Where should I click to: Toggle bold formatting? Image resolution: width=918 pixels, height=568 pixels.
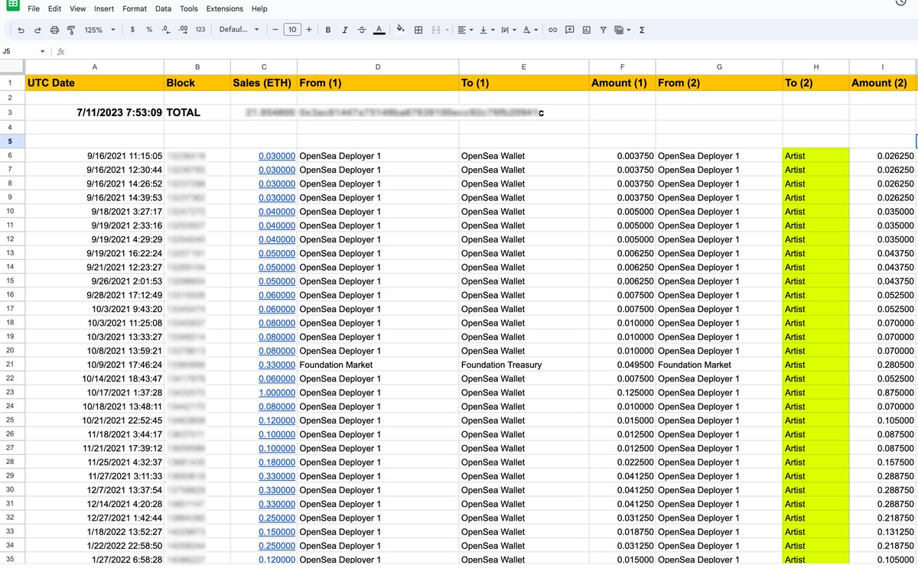click(x=328, y=30)
